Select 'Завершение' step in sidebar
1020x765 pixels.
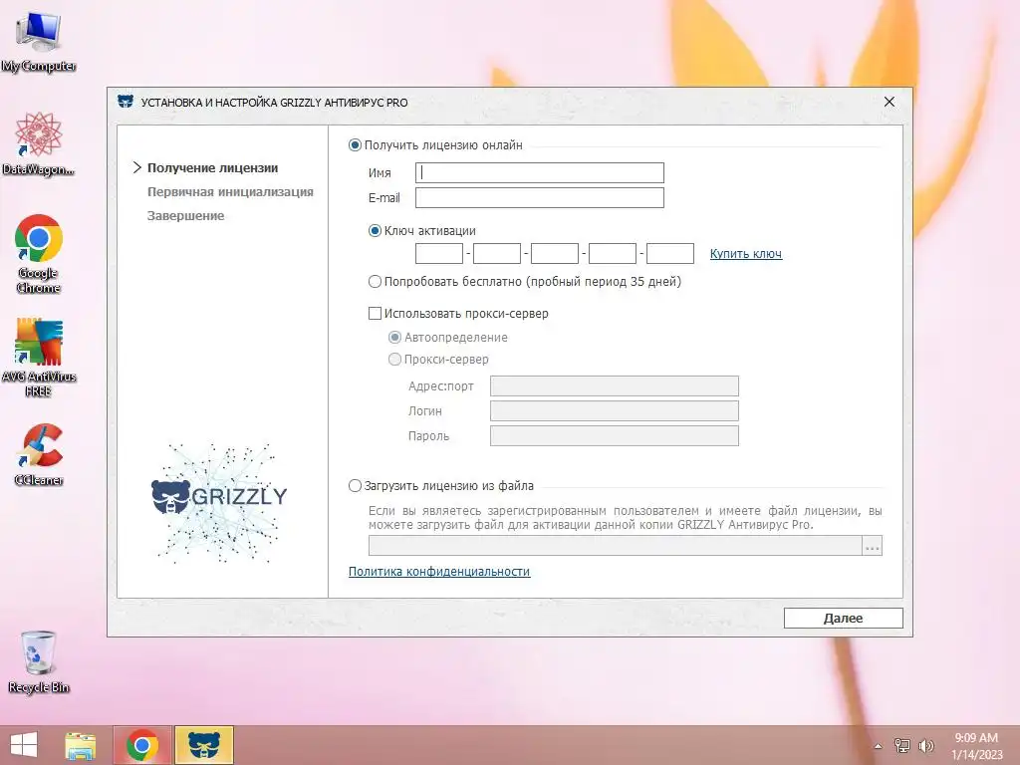click(x=185, y=216)
